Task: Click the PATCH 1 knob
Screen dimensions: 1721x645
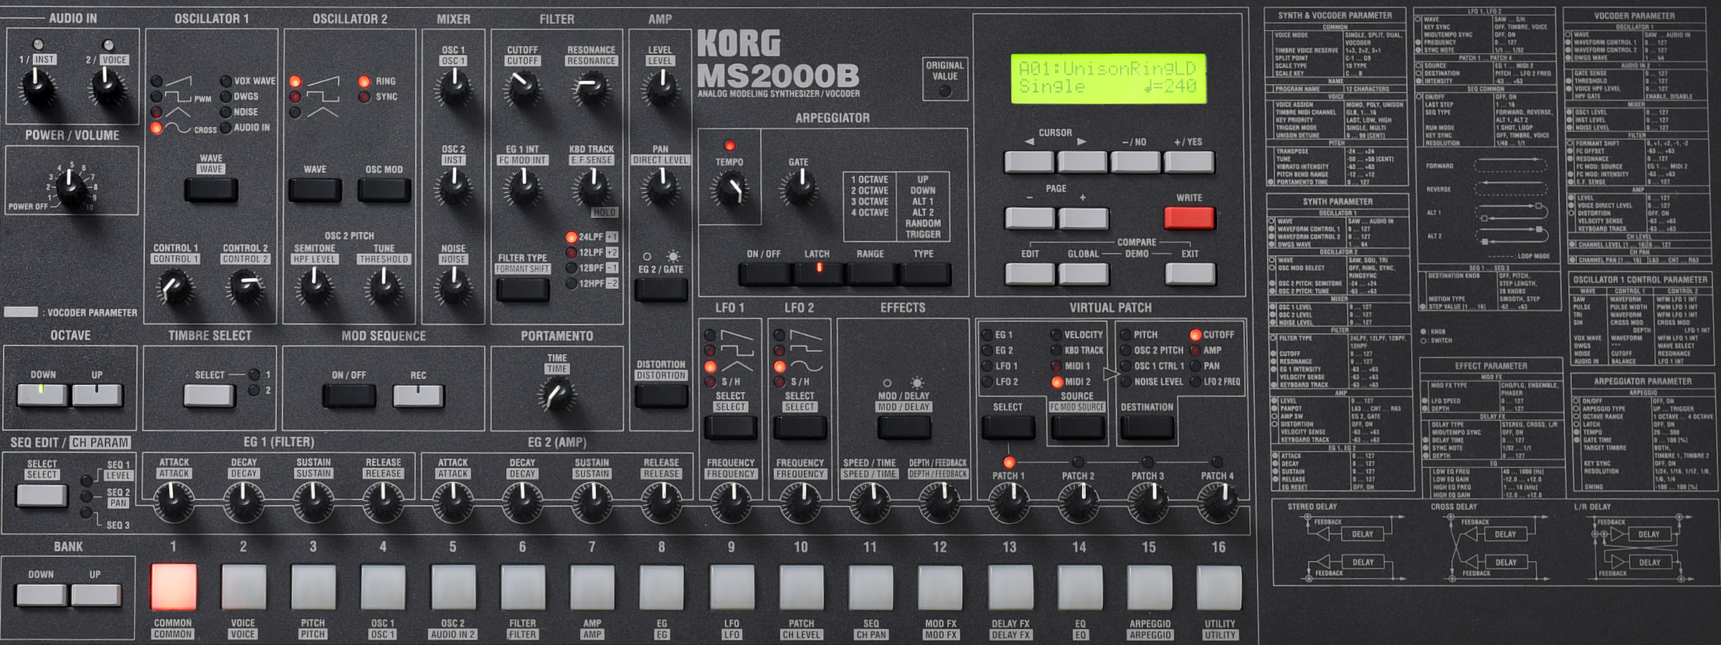Action: (x=1009, y=502)
